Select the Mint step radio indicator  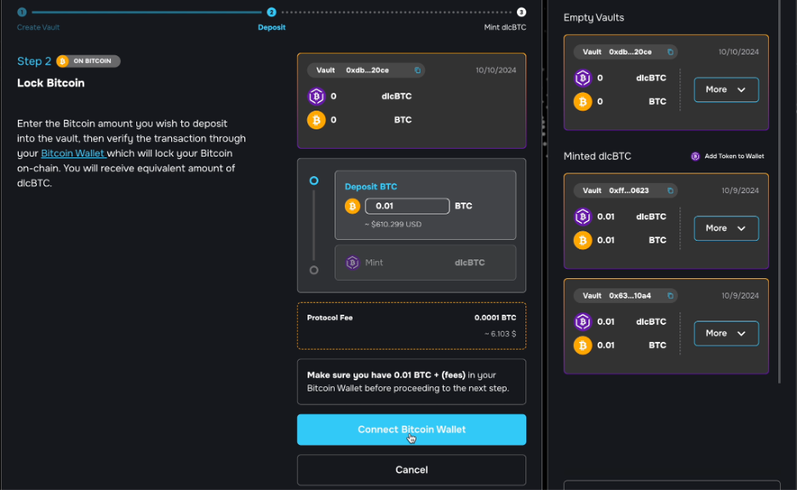click(x=314, y=271)
